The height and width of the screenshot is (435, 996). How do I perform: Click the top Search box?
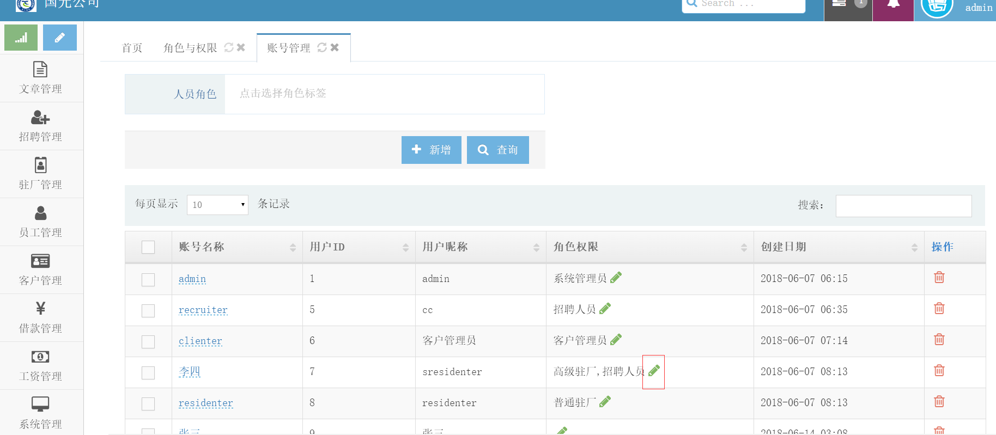point(744,4)
